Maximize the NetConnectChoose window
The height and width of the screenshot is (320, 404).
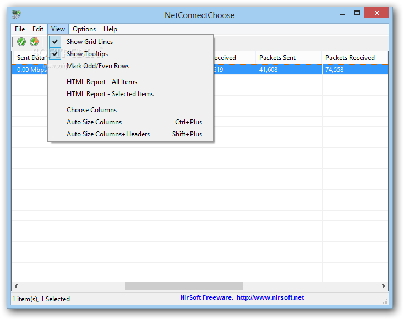357,13
